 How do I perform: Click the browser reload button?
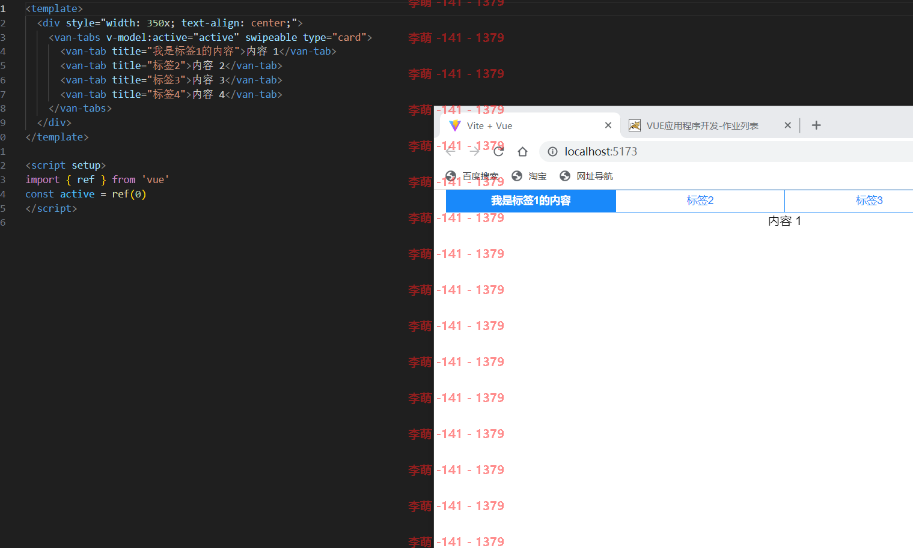[498, 152]
